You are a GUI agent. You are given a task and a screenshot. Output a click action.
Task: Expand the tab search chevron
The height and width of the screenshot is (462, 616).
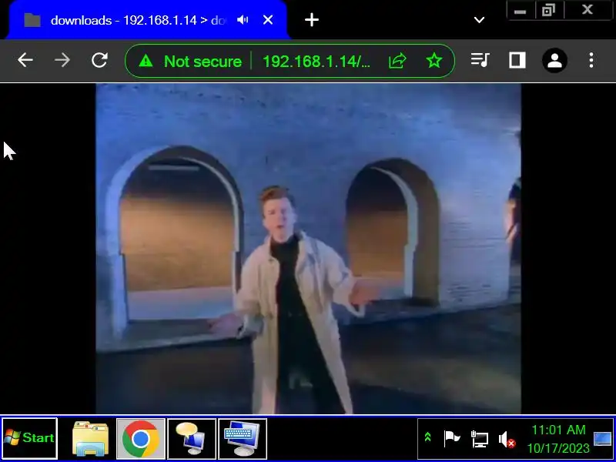(479, 20)
